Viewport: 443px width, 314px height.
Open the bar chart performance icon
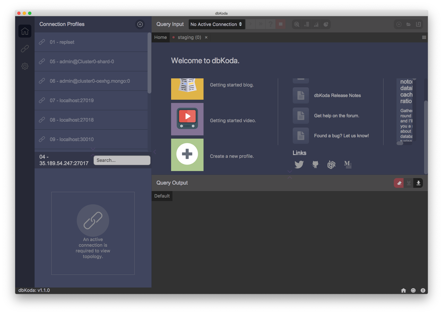coord(316,24)
